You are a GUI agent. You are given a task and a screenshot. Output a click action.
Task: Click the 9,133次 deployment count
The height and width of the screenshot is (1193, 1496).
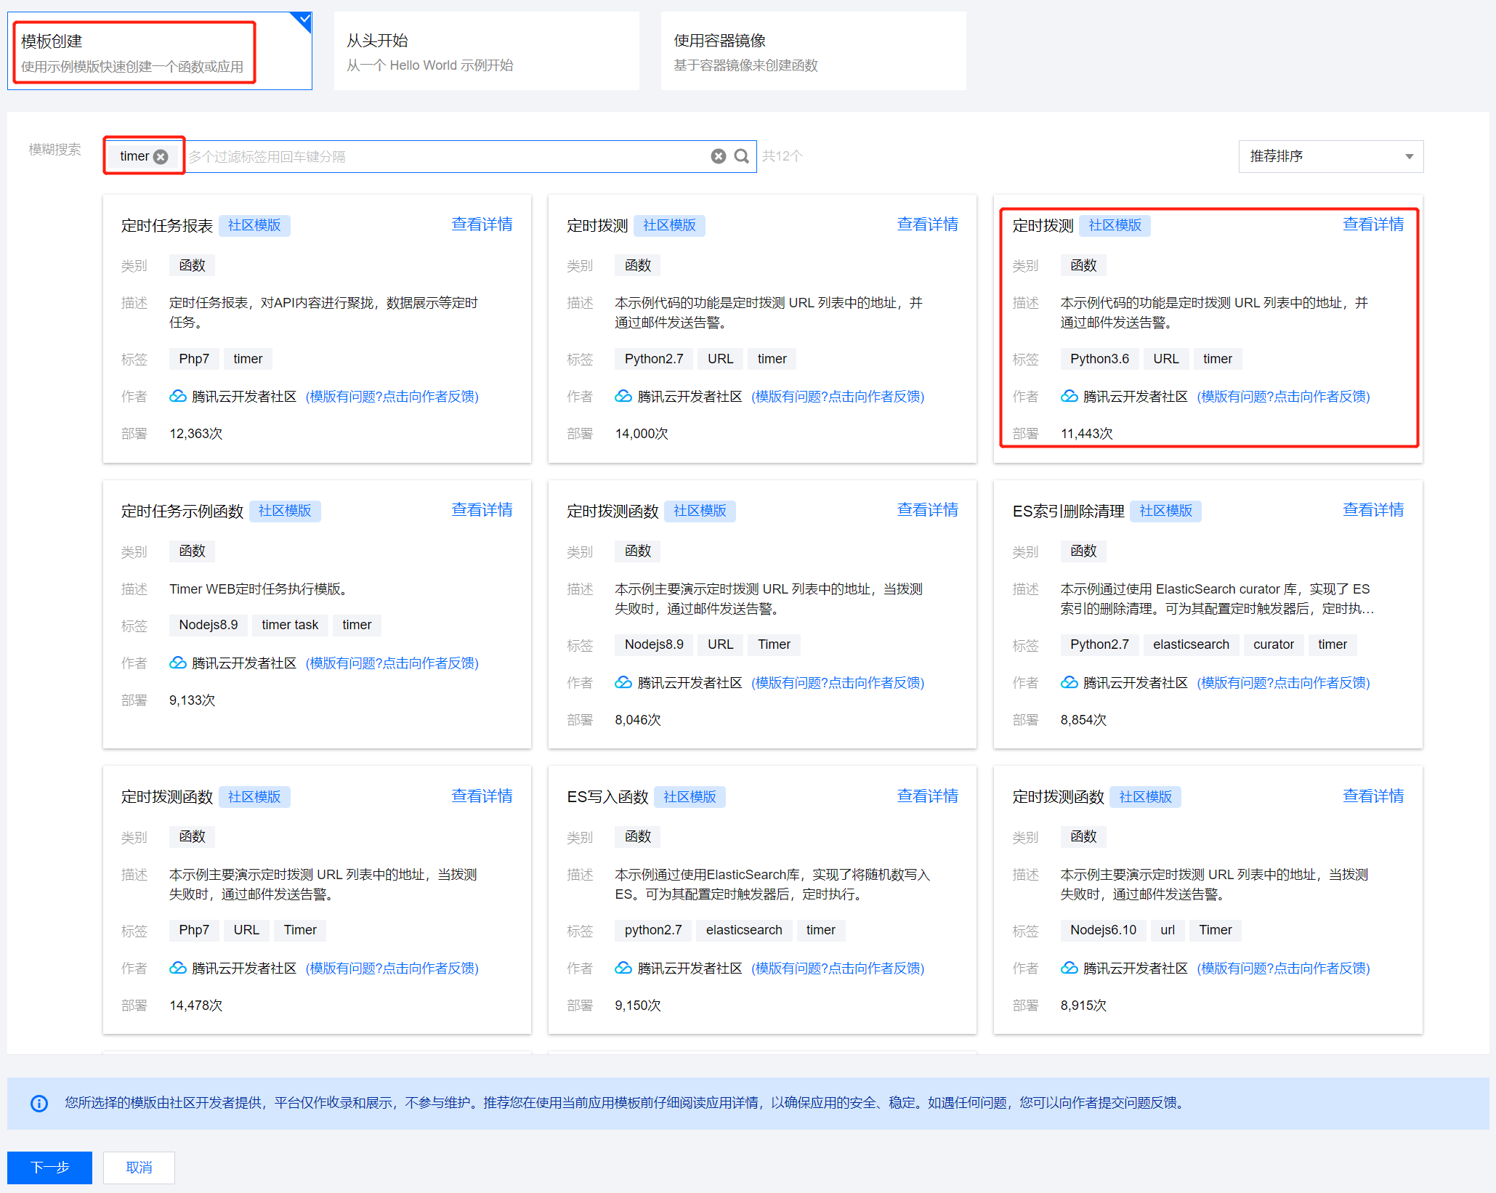point(193,700)
